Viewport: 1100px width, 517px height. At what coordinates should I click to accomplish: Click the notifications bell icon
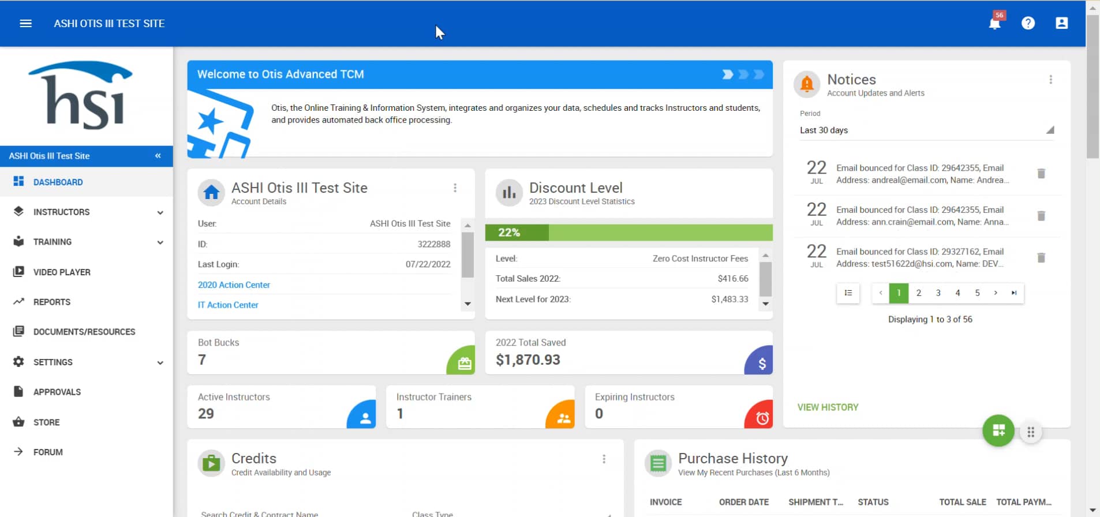(x=994, y=24)
